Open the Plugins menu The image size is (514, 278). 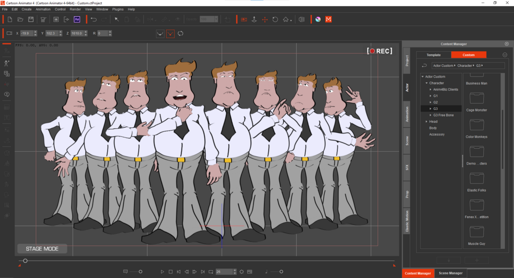coord(118,10)
